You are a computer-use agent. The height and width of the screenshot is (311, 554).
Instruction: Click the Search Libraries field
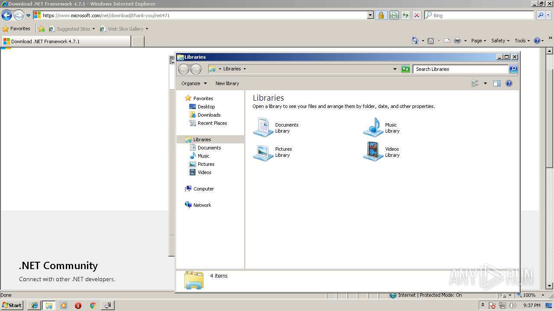click(461, 69)
